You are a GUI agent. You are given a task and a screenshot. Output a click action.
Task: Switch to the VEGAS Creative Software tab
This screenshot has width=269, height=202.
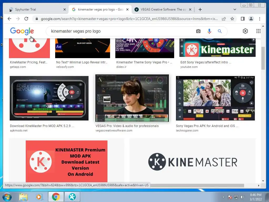pos(163,9)
